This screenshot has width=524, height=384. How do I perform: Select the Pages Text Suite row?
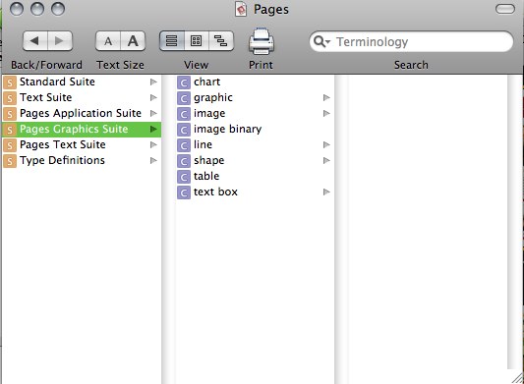pos(82,144)
